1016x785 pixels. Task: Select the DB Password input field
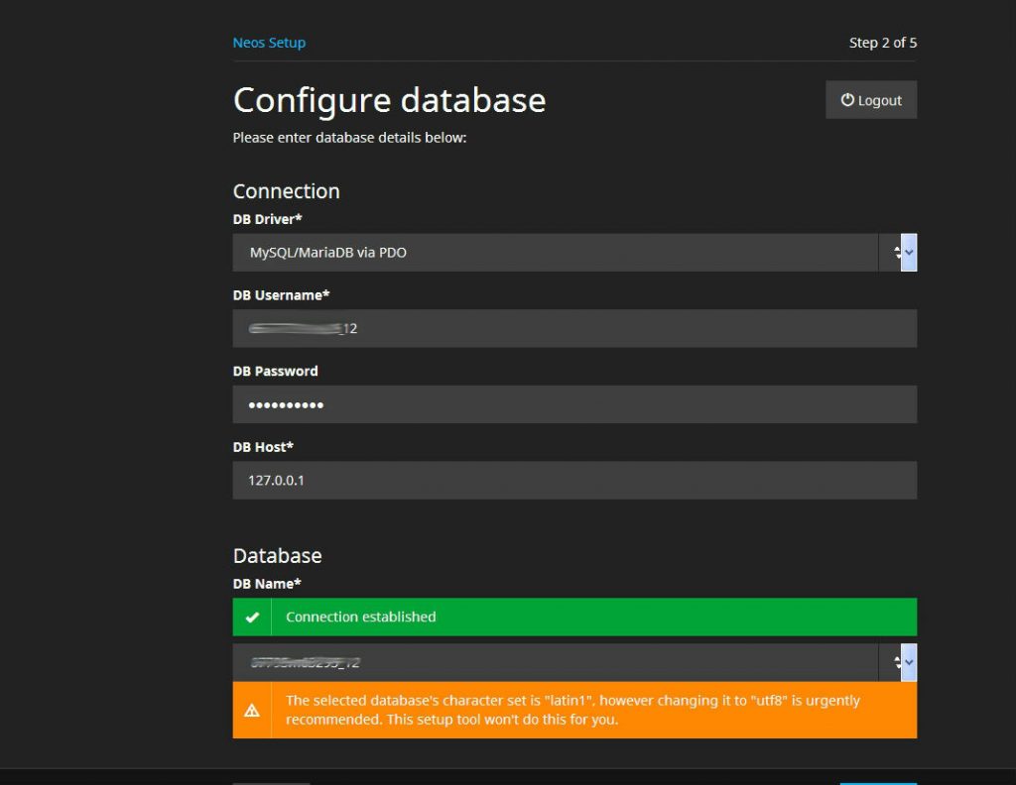573,404
